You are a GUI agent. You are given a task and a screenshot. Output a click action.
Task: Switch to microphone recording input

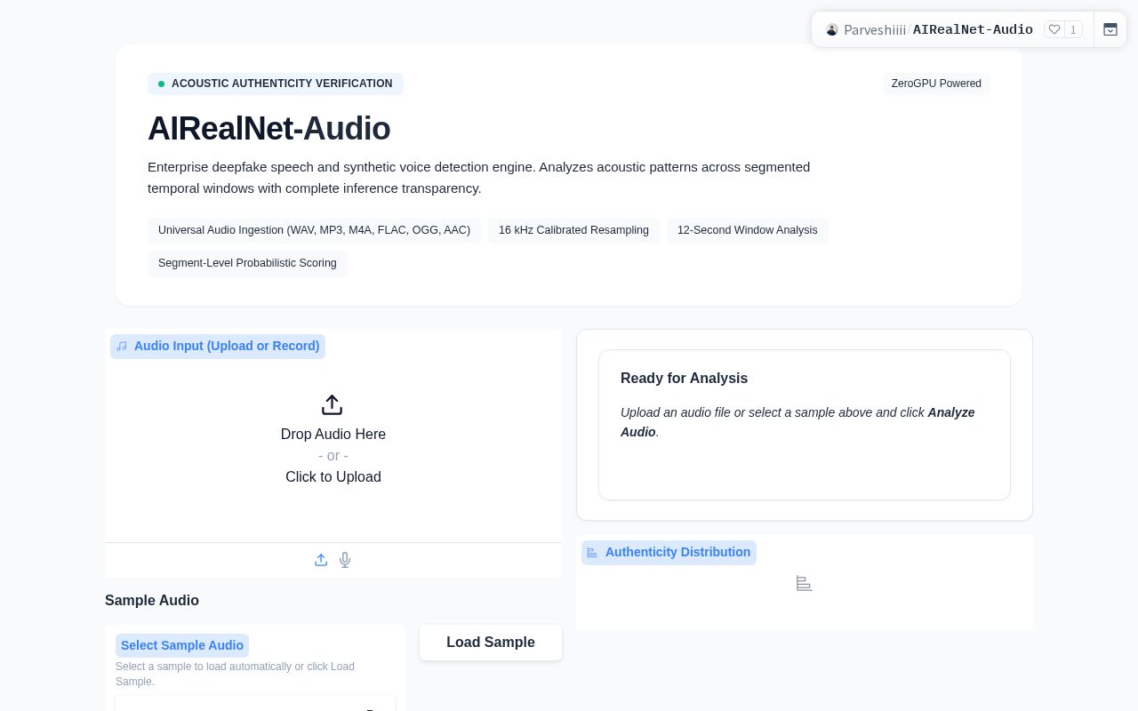[x=345, y=560]
